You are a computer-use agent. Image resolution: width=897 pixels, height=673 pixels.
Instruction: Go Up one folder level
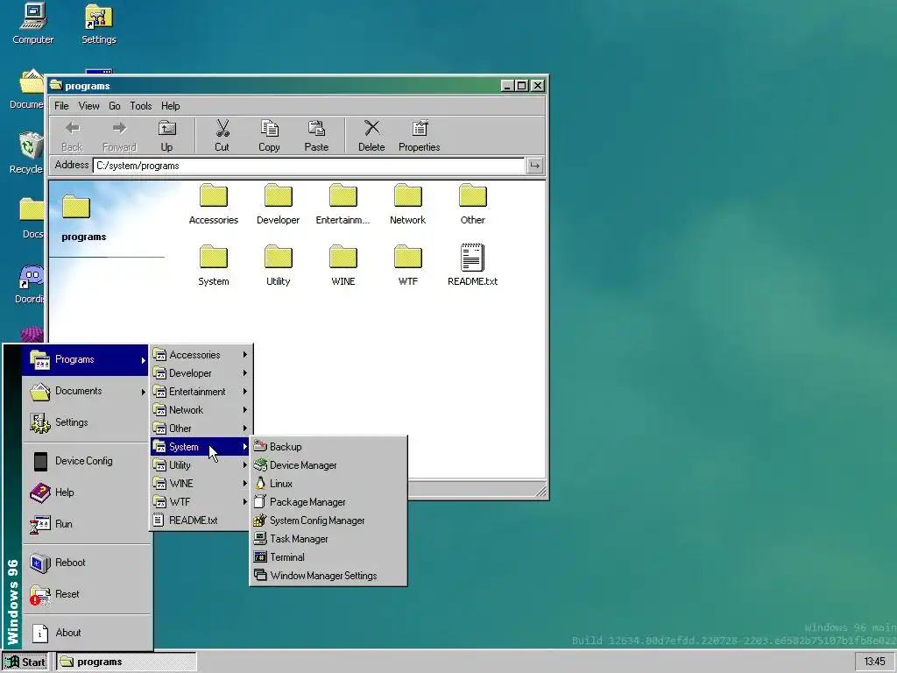[166, 136]
